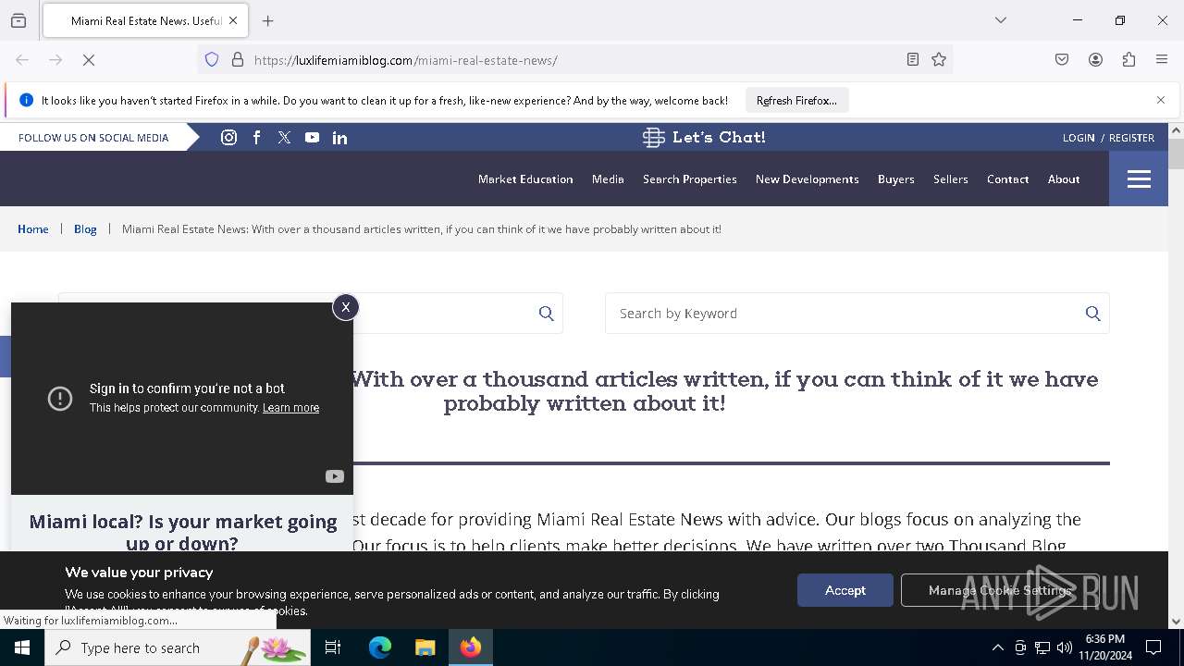The image size is (1184, 666).
Task: Open the Facebook social icon
Action: [x=256, y=137]
